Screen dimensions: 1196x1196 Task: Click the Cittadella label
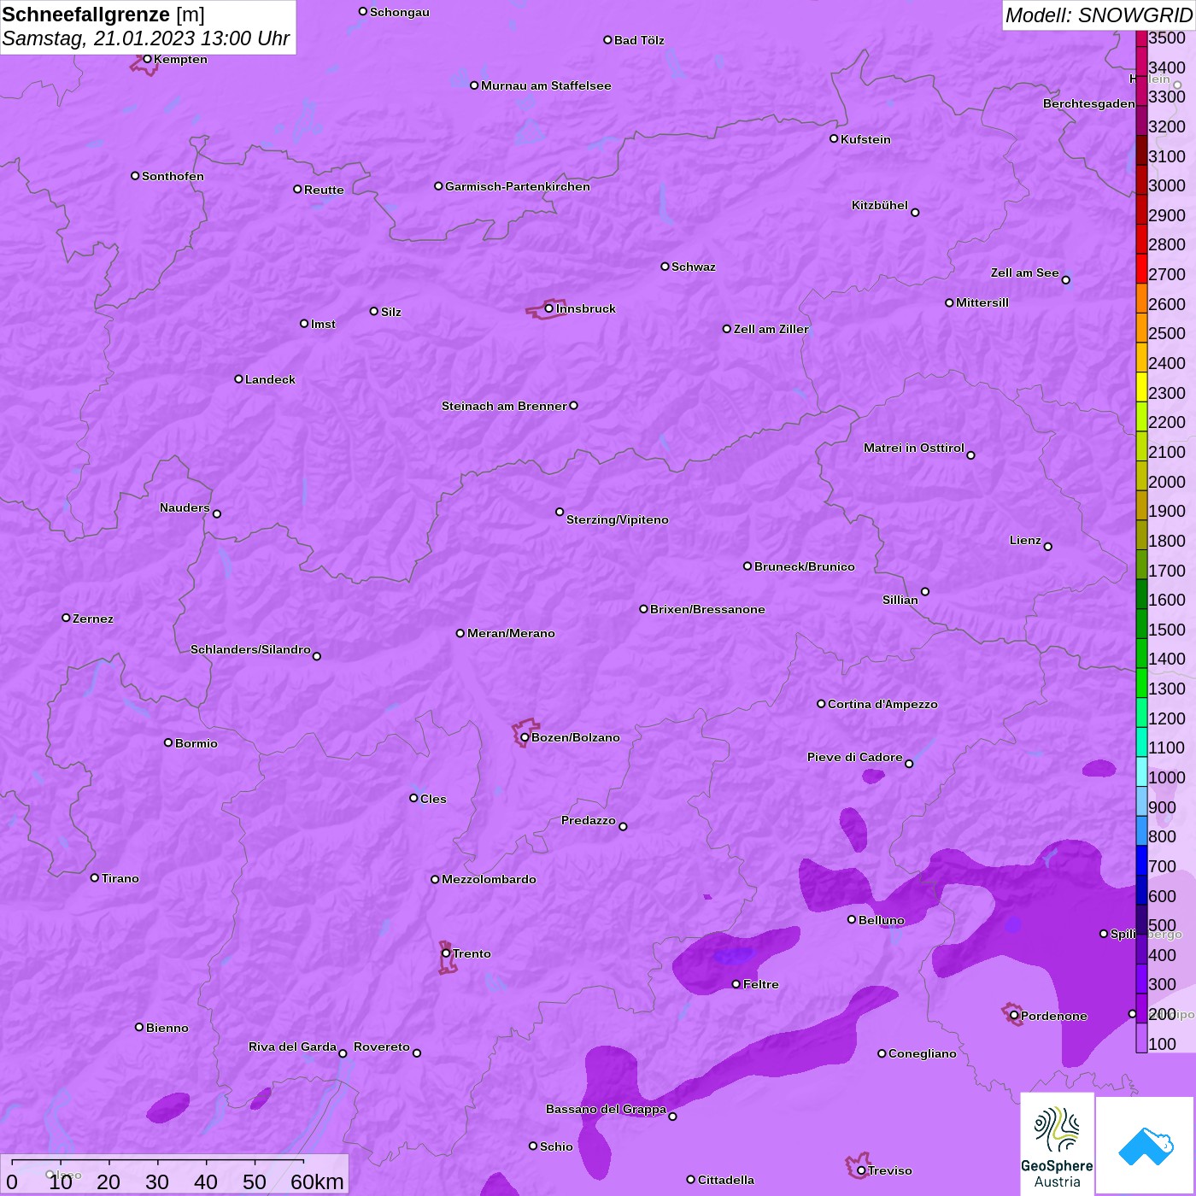pyautogui.click(x=726, y=1180)
